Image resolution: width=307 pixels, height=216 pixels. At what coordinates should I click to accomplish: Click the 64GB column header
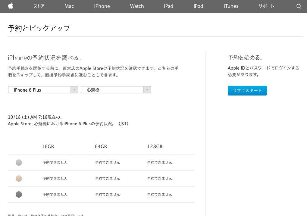pos(101,146)
